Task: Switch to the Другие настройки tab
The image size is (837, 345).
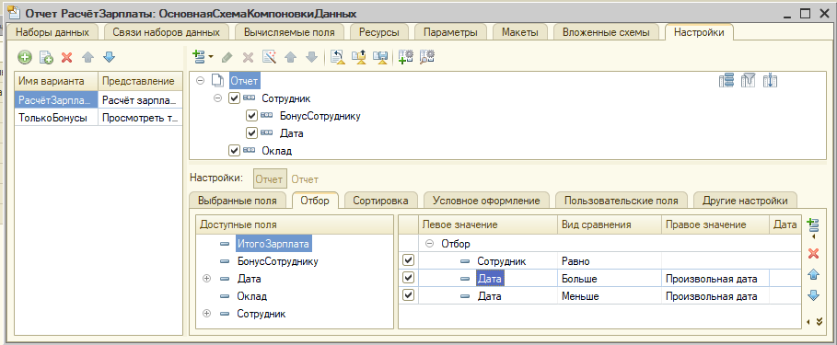Action: coord(745,201)
